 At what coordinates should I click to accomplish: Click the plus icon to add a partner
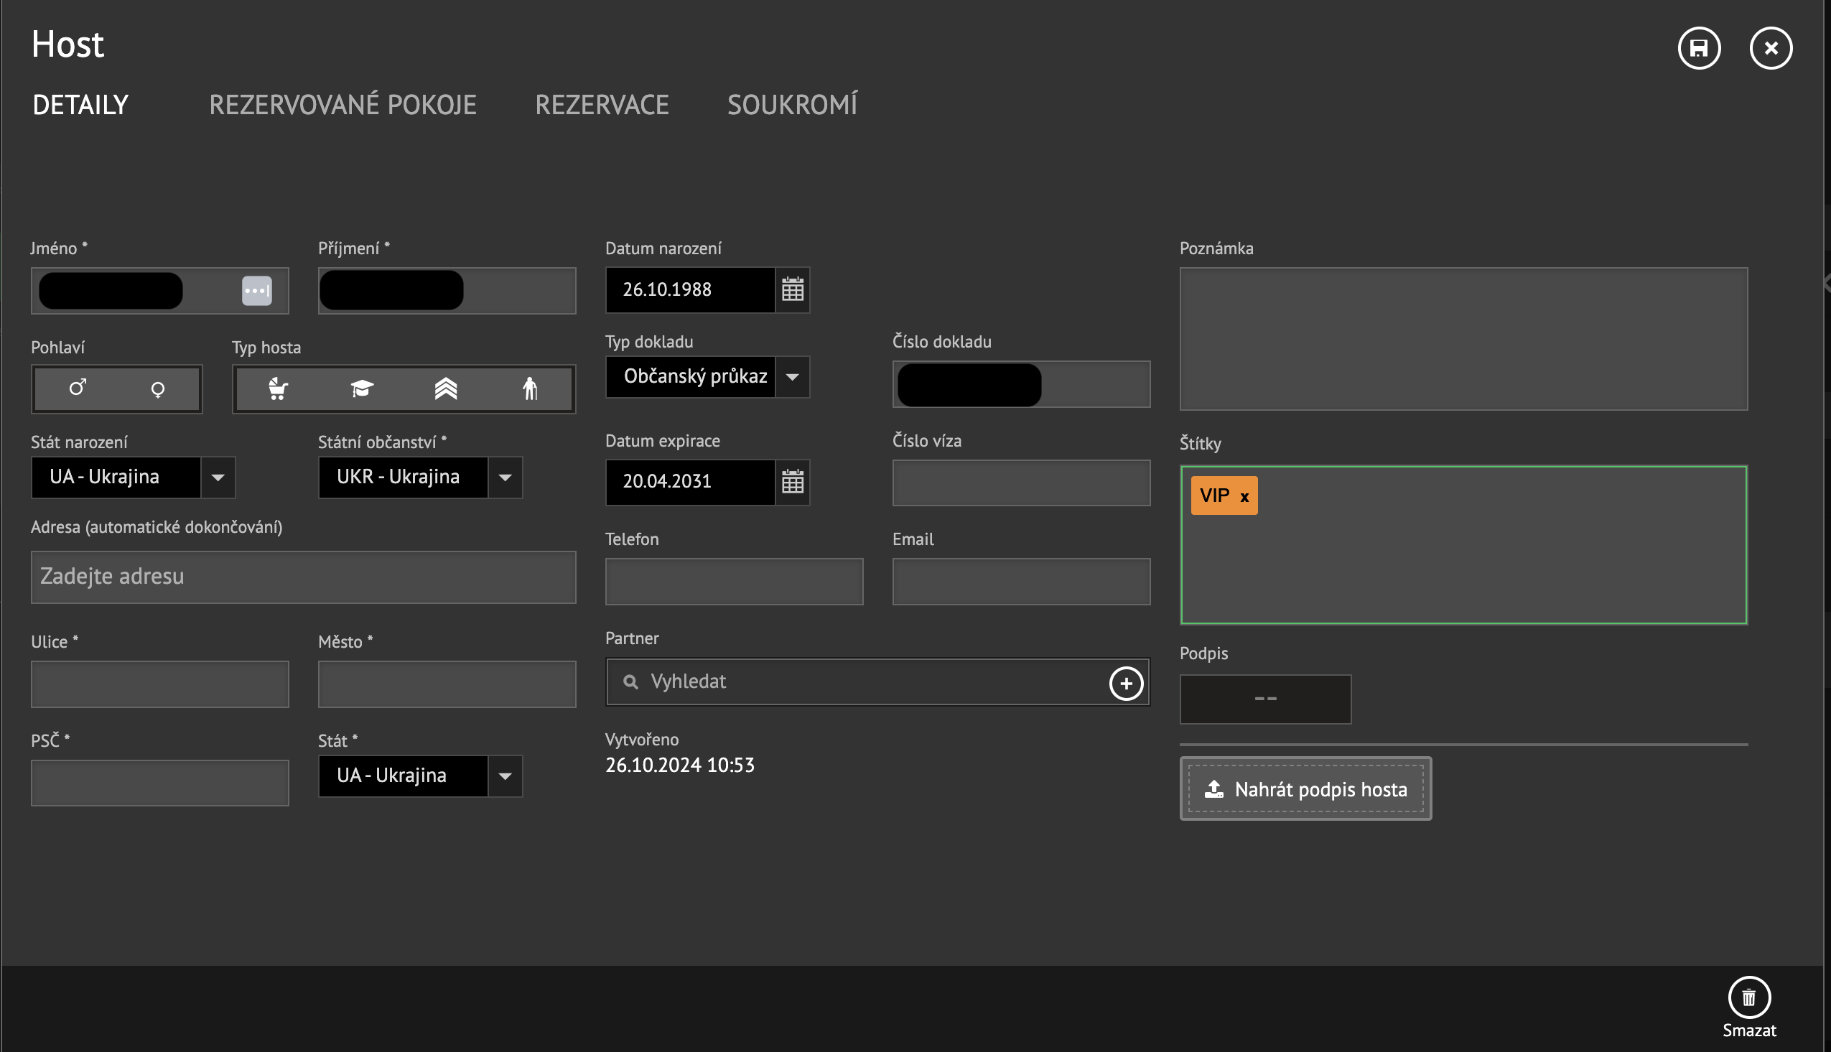pos(1125,683)
